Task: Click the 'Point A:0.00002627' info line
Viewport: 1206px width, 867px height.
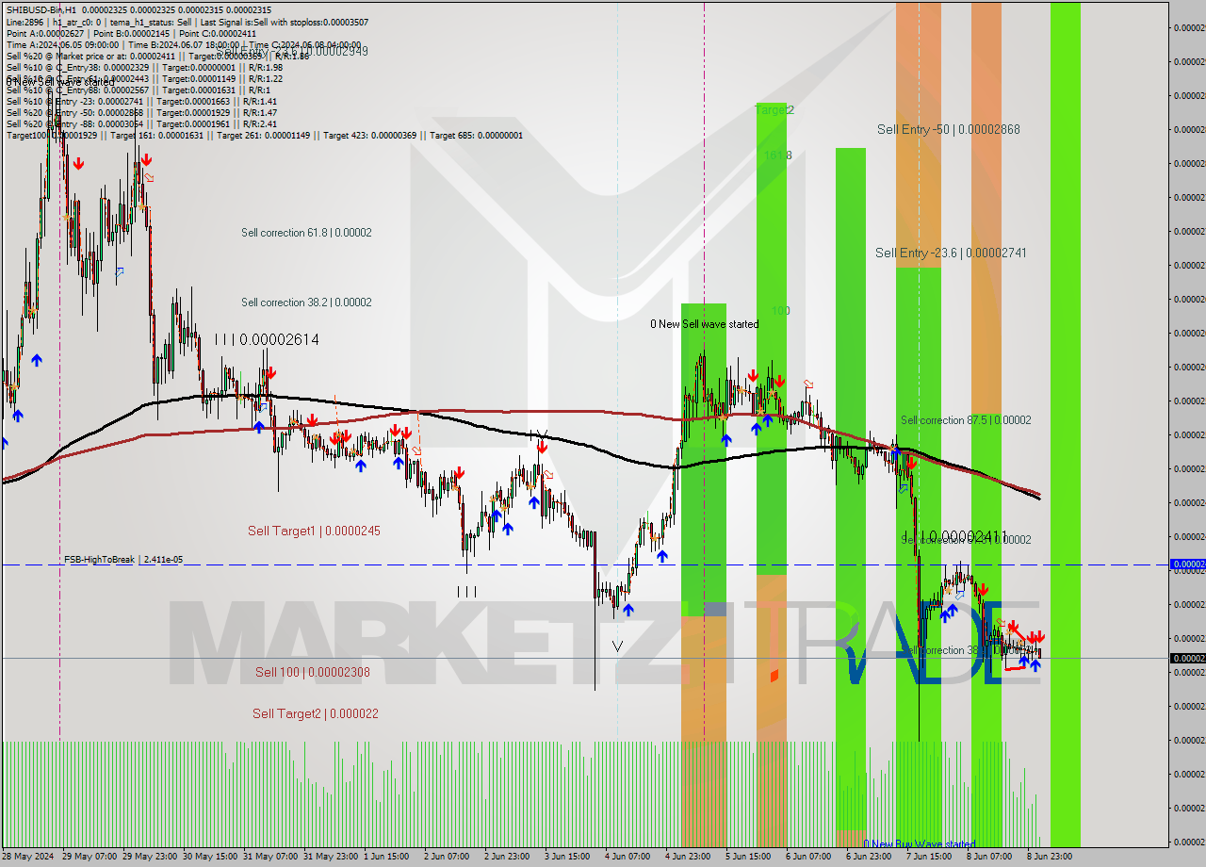Action: point(131,33)
